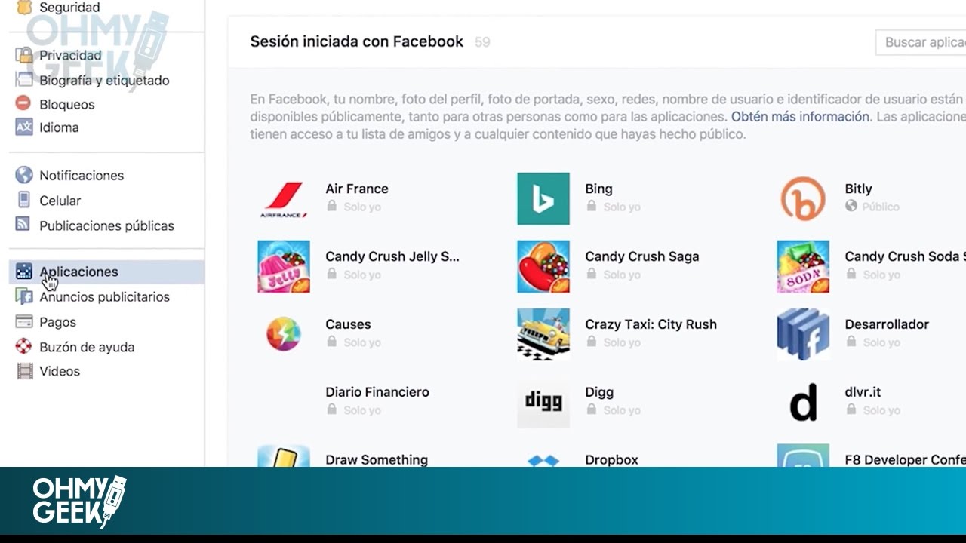This screenshot has width=966, height=543.
Task: Click the Digg app name
Action: pos(599,392)
